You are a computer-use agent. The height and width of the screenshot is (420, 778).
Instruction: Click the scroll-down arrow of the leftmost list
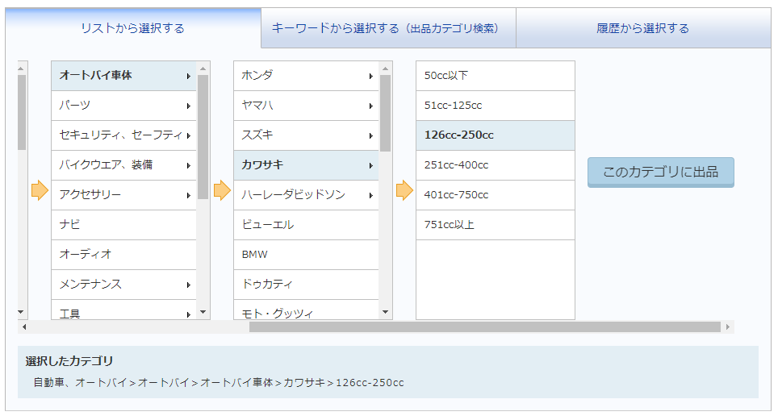(x=21, y=313)
